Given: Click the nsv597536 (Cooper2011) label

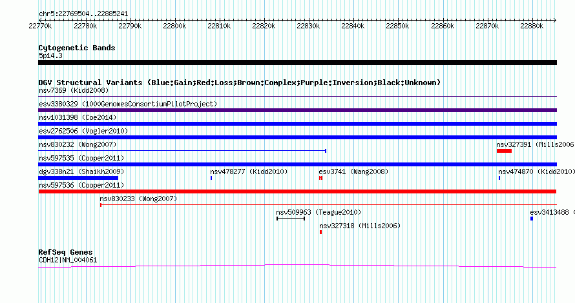Looking at the screenshot, I should click(x=81, y=185).
